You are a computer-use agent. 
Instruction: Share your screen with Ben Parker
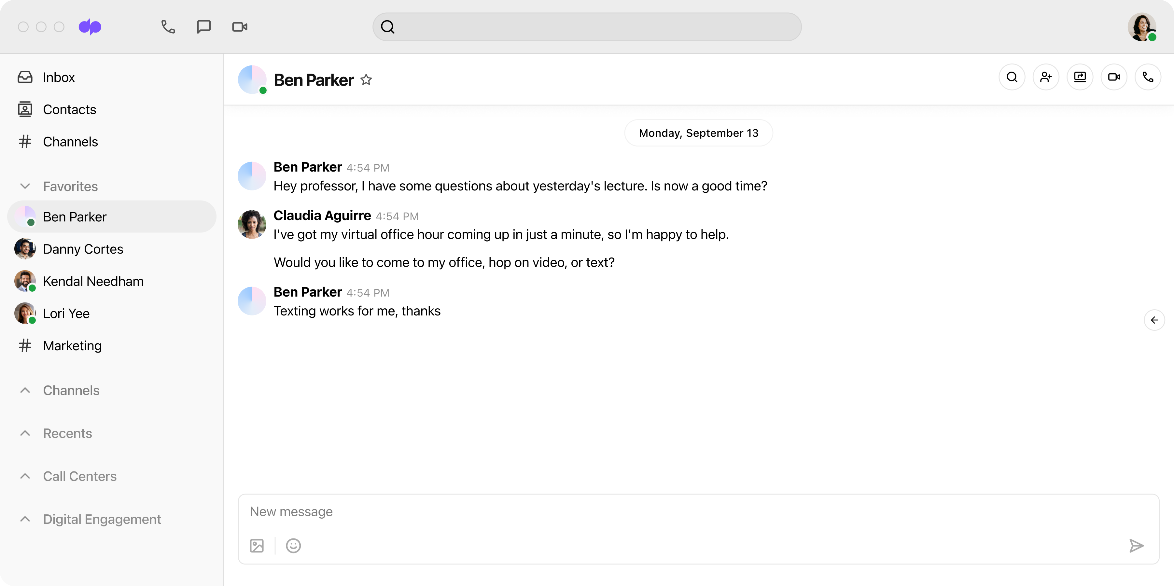pos(1080,77)
